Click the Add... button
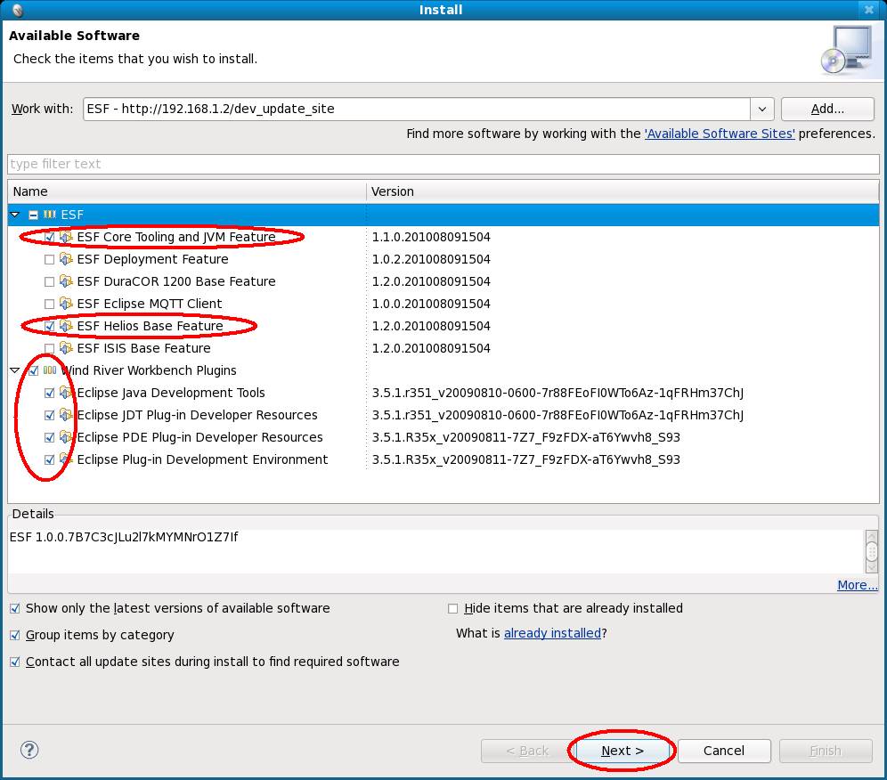The width and height of the screenshot is (887, 780). point(827,109)
